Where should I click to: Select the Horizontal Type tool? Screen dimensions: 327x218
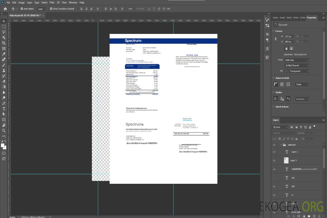point(4,109)
